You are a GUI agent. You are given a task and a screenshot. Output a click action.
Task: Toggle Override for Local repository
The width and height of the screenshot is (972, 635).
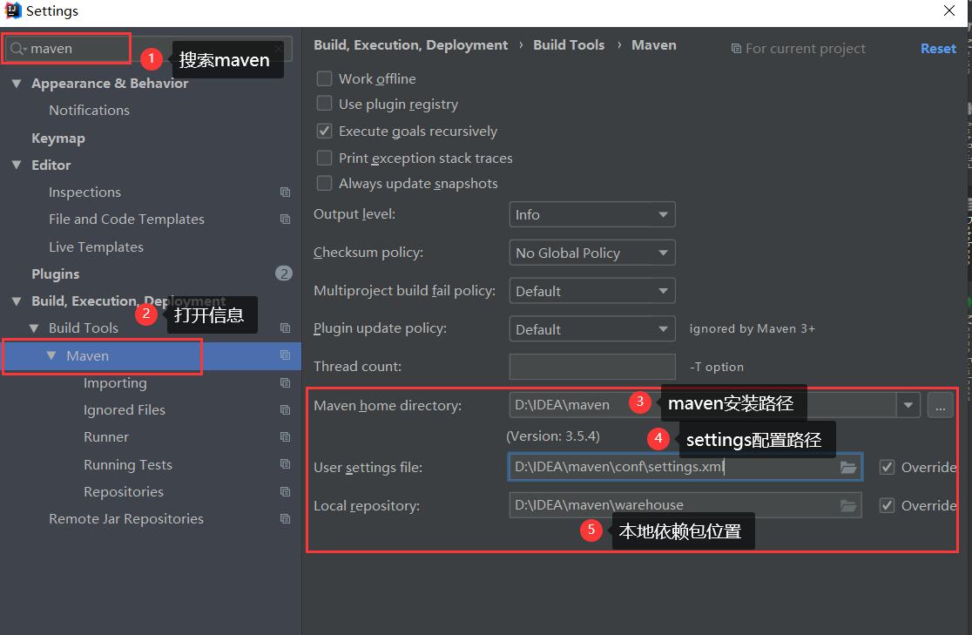click(887, 505)
